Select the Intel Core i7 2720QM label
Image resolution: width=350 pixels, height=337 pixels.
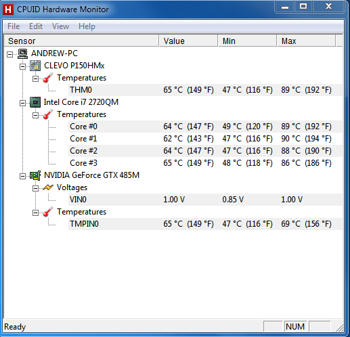coord(81,102)
